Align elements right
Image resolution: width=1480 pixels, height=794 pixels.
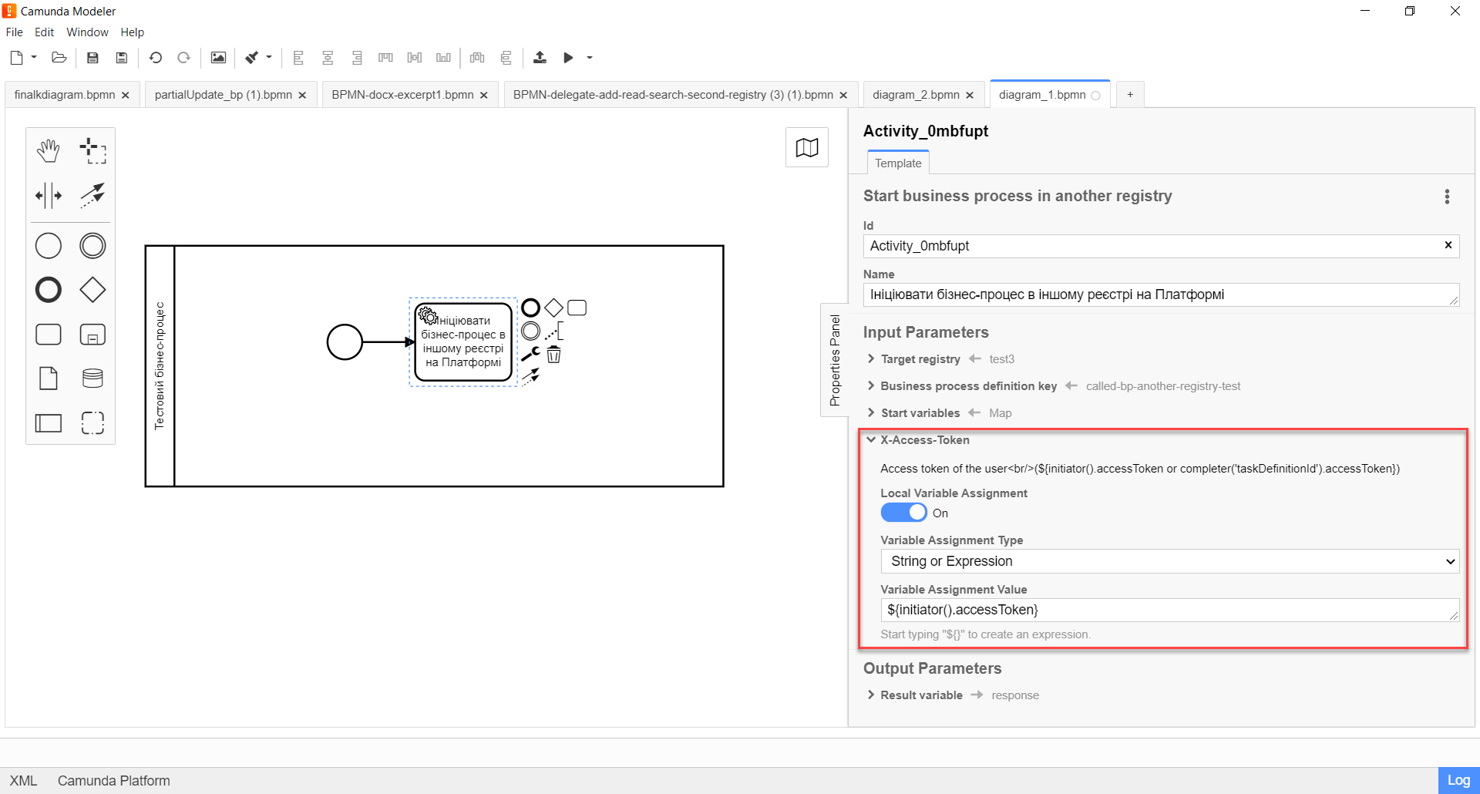[x=357, y=58]
